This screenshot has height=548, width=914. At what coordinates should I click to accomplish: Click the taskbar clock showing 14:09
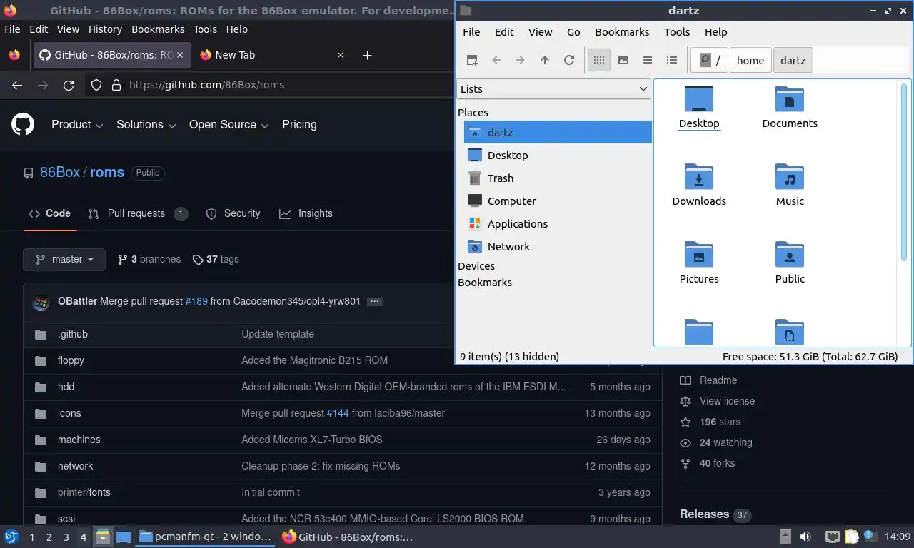pos(898,537)
